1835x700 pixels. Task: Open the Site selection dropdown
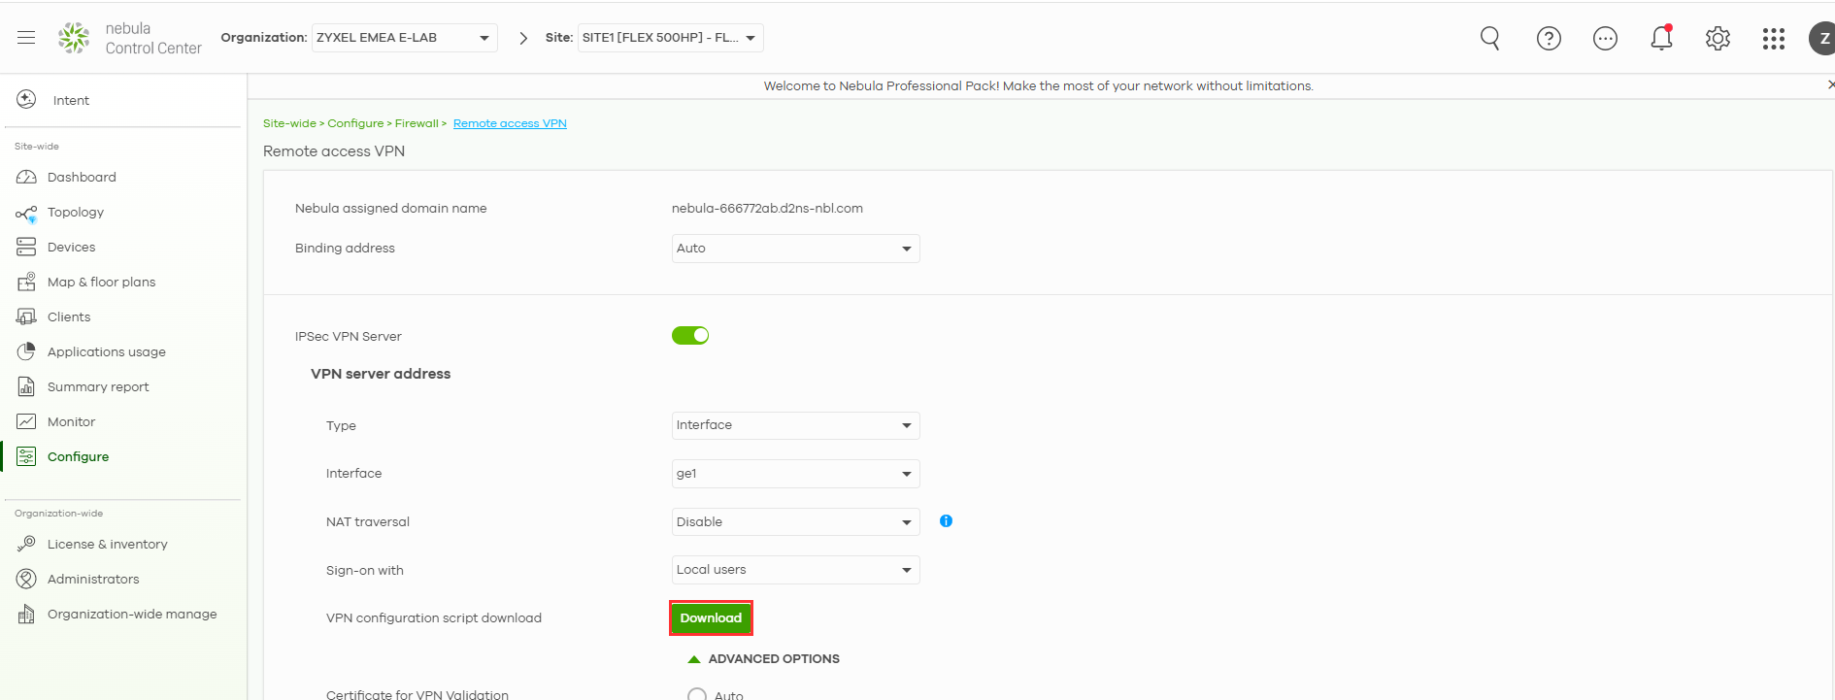pyautogui.click(x=670, y=38)
